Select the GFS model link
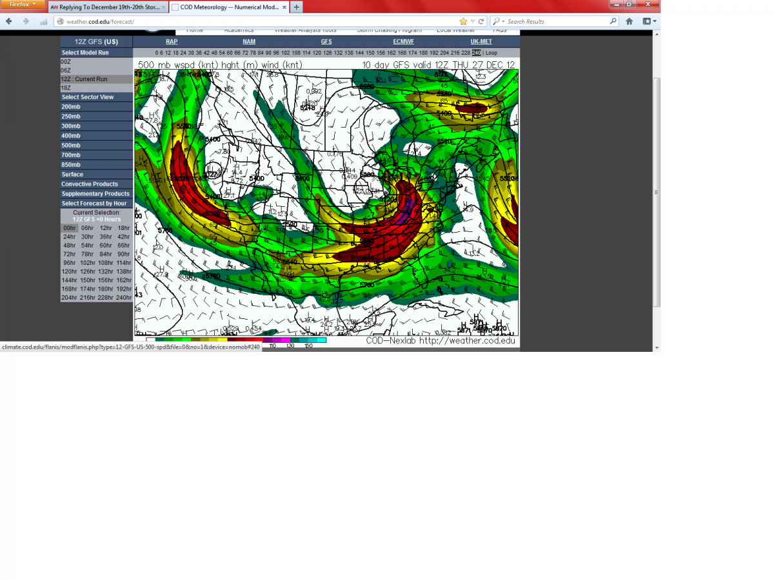The width and height of the screenshot is (774, 580). click(x=326, y=41)
